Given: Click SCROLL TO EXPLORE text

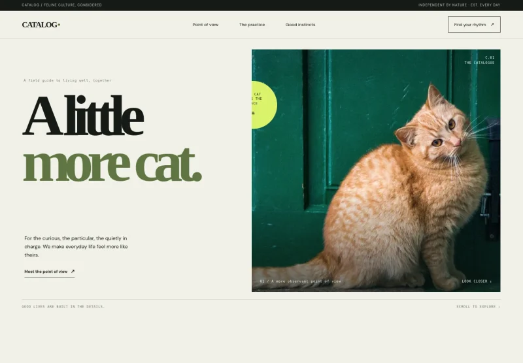Looking at the screenshot, I should 478,307.
